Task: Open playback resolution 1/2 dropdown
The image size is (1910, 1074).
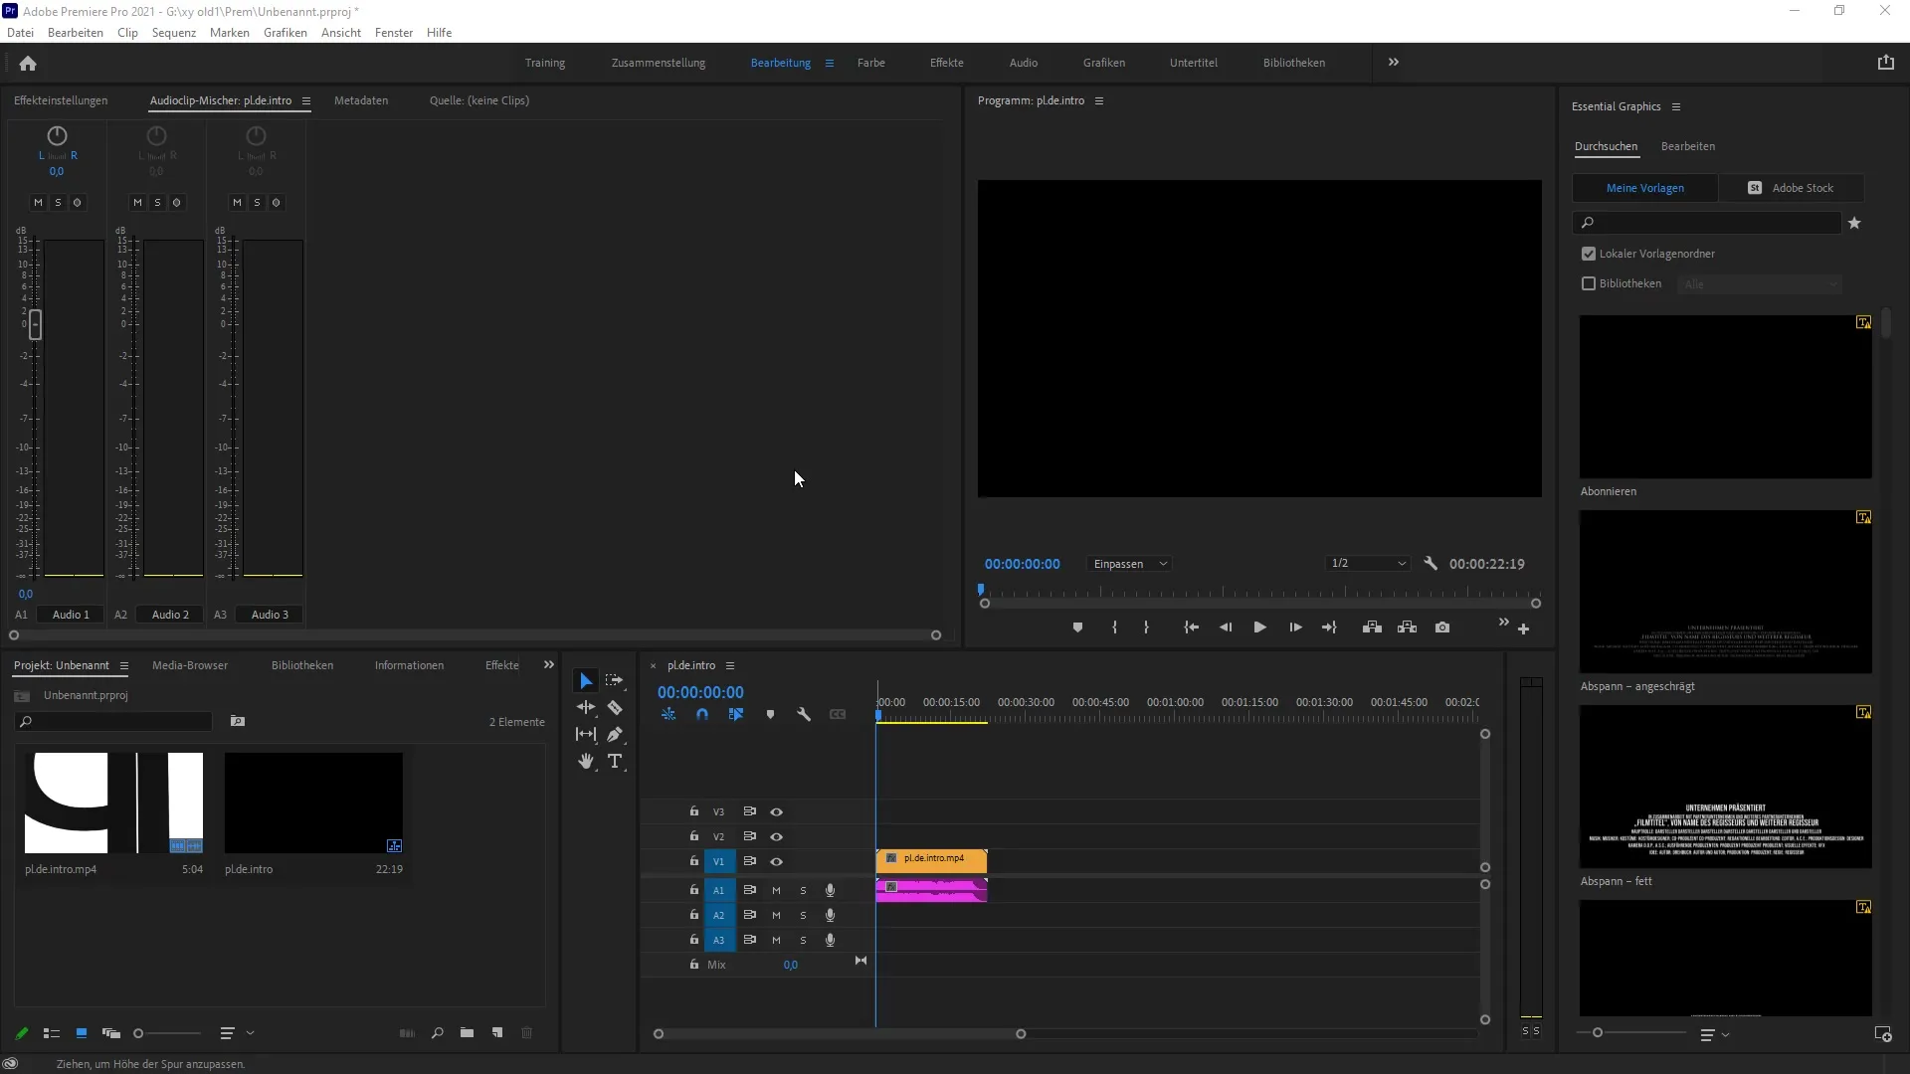Action: tap(1368, 564)
